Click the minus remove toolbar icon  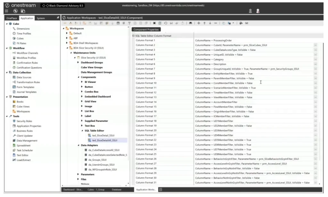point(216,23)
